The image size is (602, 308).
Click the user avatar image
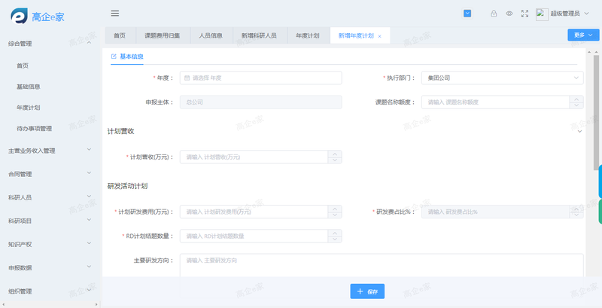pos(542,14)
